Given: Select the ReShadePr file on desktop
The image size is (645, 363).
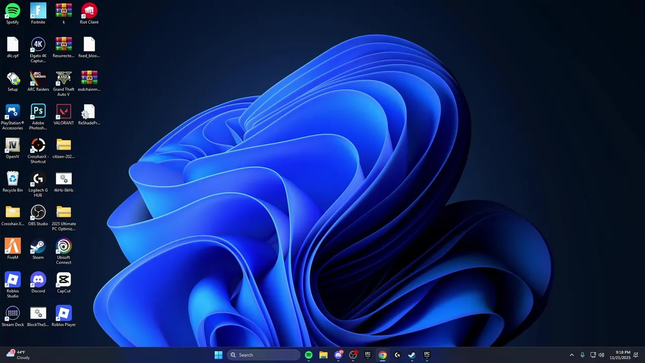Looking at the screenshot, I should 89,114.
